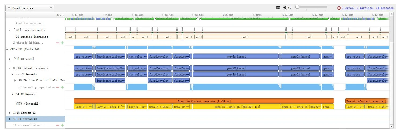Open the 37s time origin dropdown
Viewport: 400px width, 133px height.
tap(60, 15)
